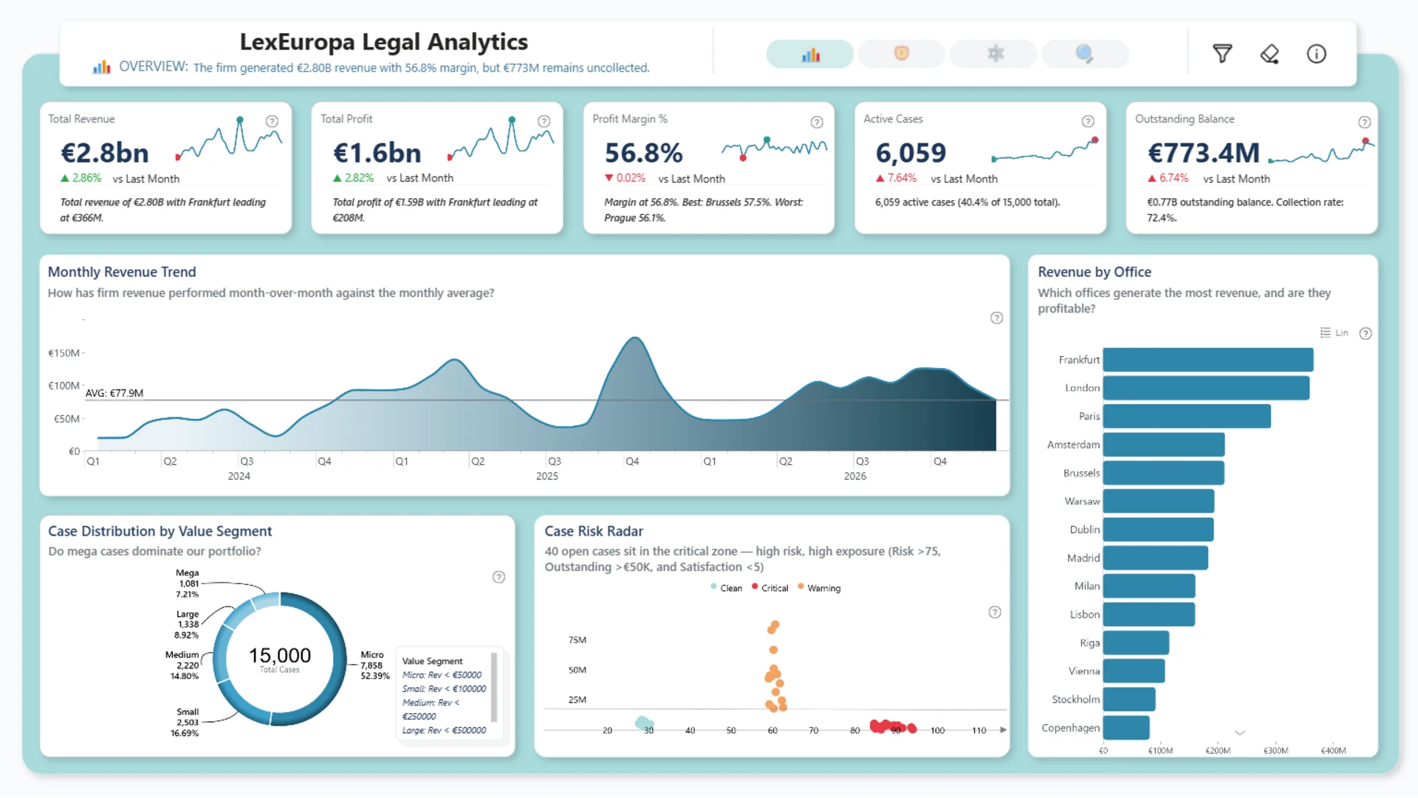Select the bar-chart overview tab
This screenshot has height=798, width=1418.
810,54
